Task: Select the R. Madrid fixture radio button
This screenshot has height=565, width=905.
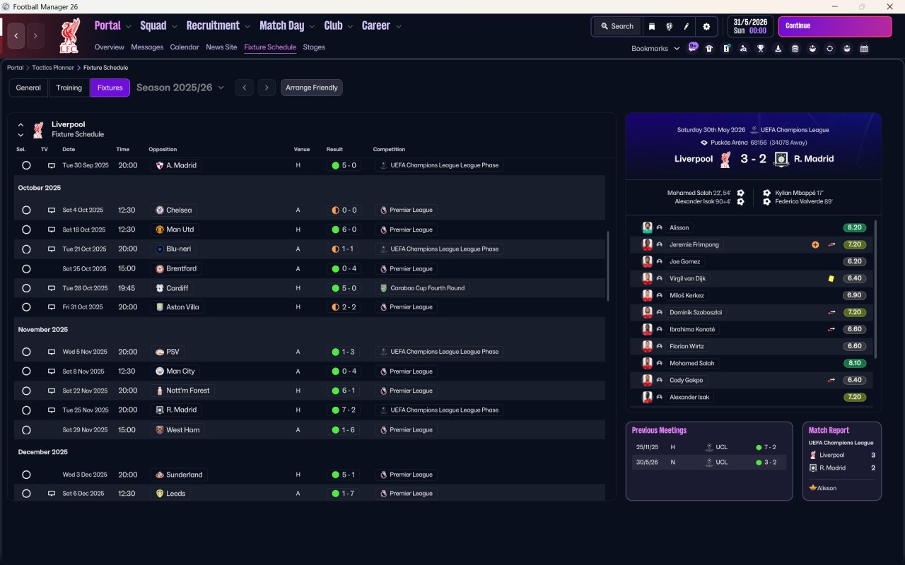Action: (x=26, y=410)
